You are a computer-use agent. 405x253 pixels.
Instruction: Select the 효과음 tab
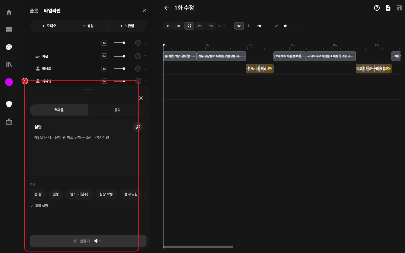pyautogui.click(x=59, y=110)
